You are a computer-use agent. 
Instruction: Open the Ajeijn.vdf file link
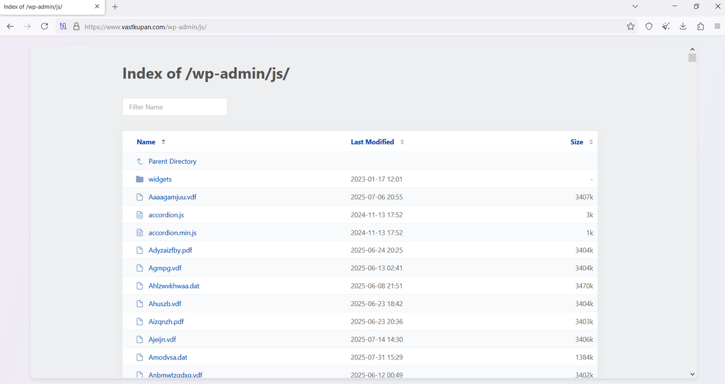click(x=163, y=339)
